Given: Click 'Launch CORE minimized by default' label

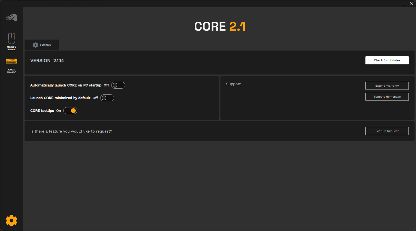Looking at the screenshot, I should [60, 98].
